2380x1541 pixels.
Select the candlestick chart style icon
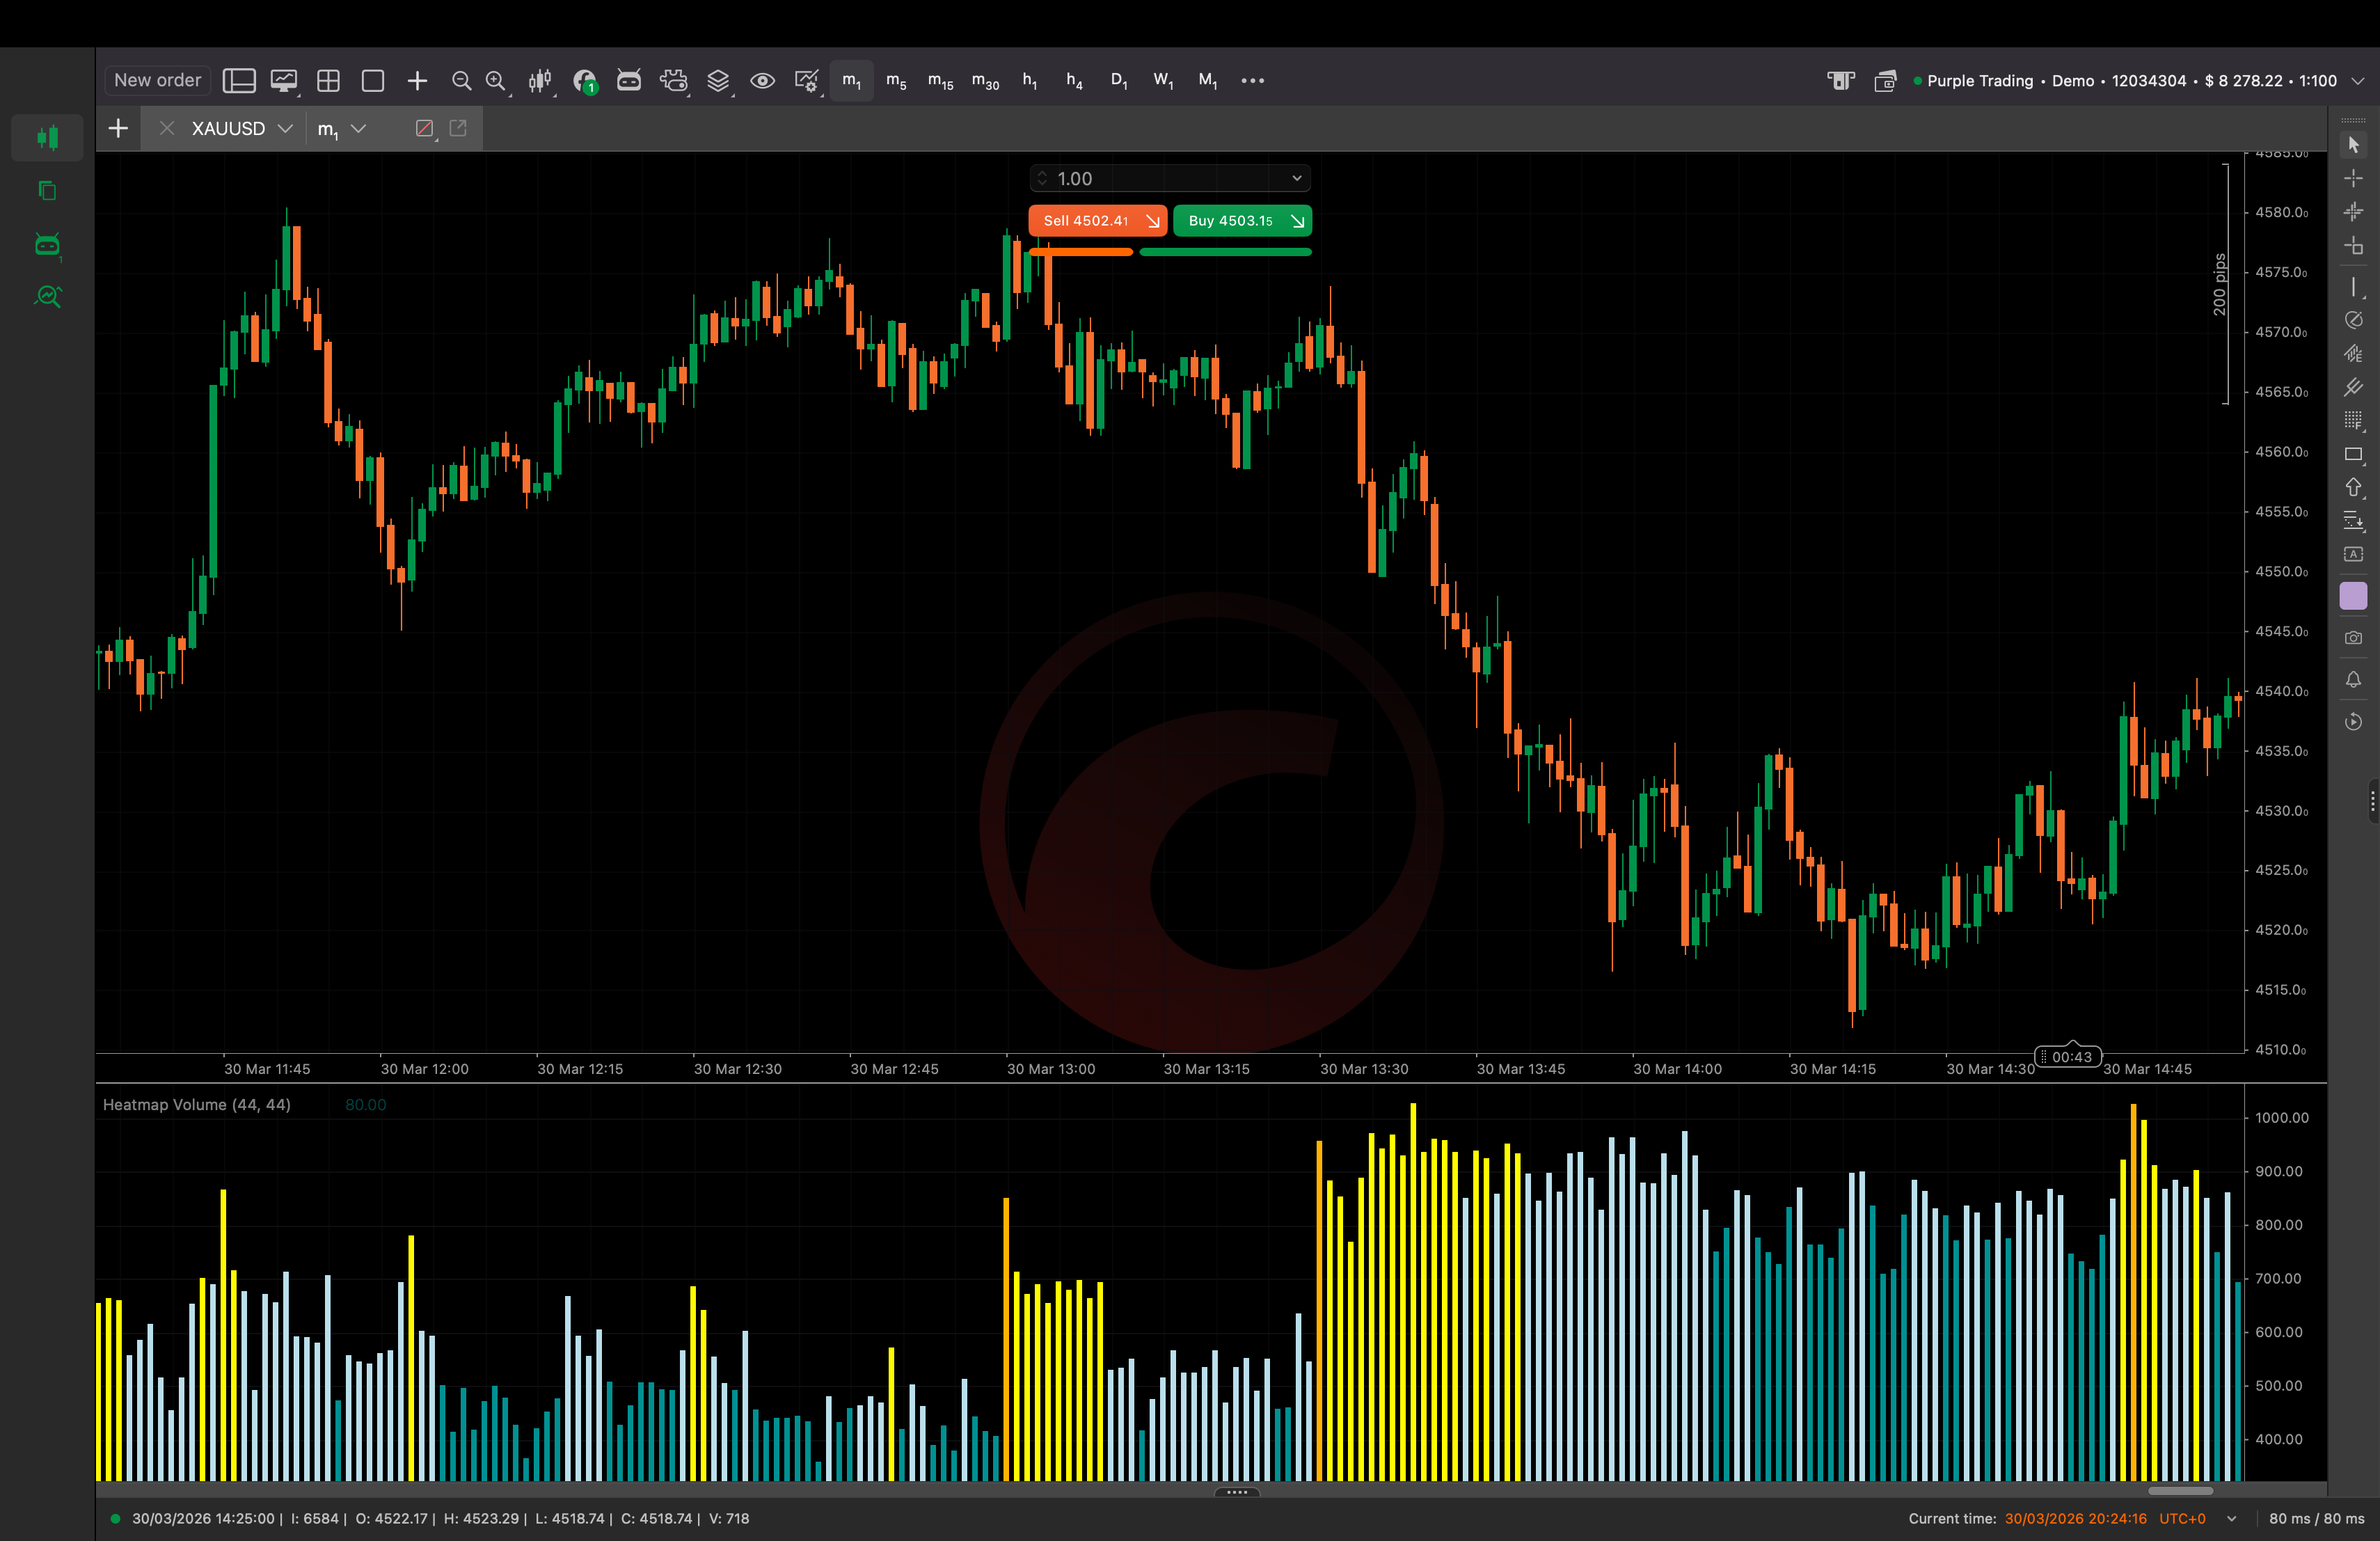(540, 80)
